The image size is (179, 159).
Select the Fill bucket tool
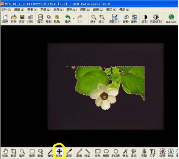pos(134,152)
